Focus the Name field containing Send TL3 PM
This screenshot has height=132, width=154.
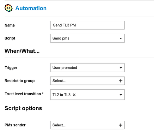click(87, 25)
